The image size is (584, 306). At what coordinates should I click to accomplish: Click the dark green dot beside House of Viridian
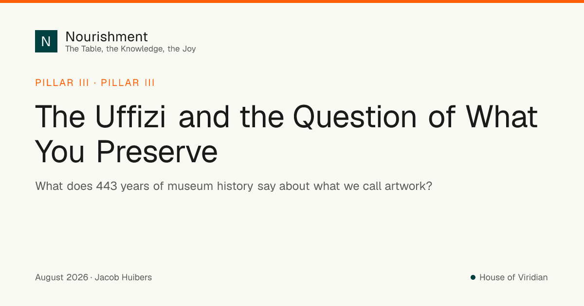[473, 277]
